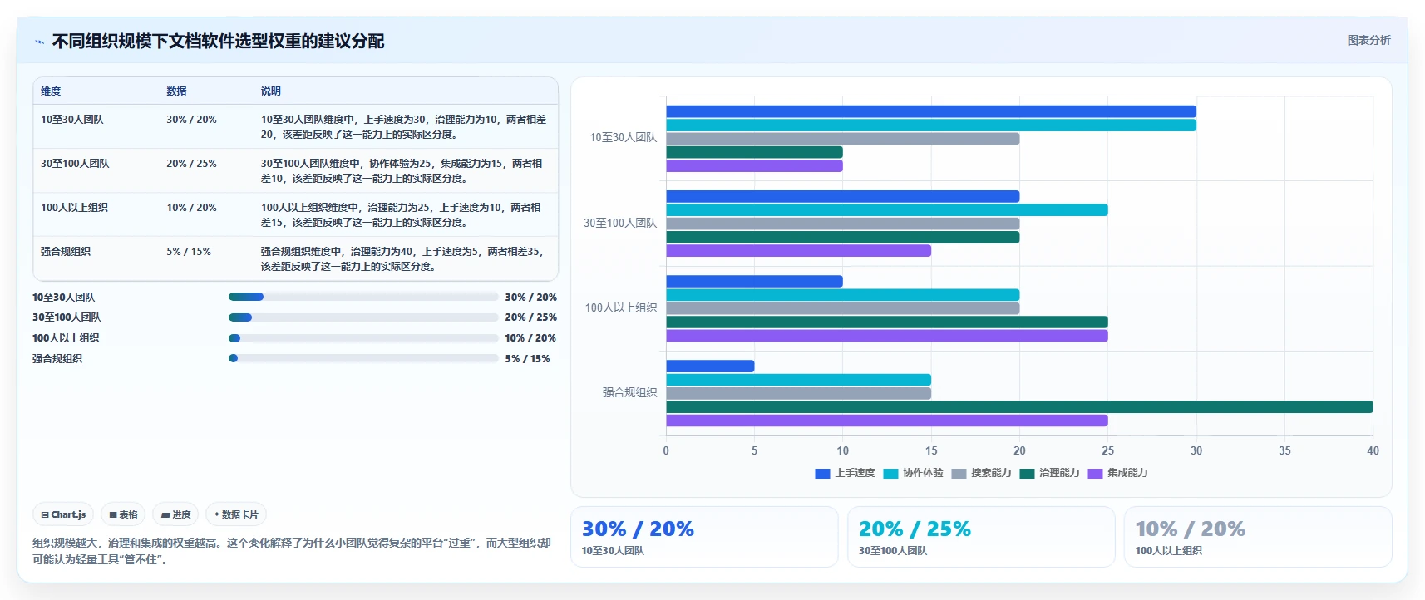
Task: Click the 强合规组织 progress bar
Action: click(x=363, y=358)
